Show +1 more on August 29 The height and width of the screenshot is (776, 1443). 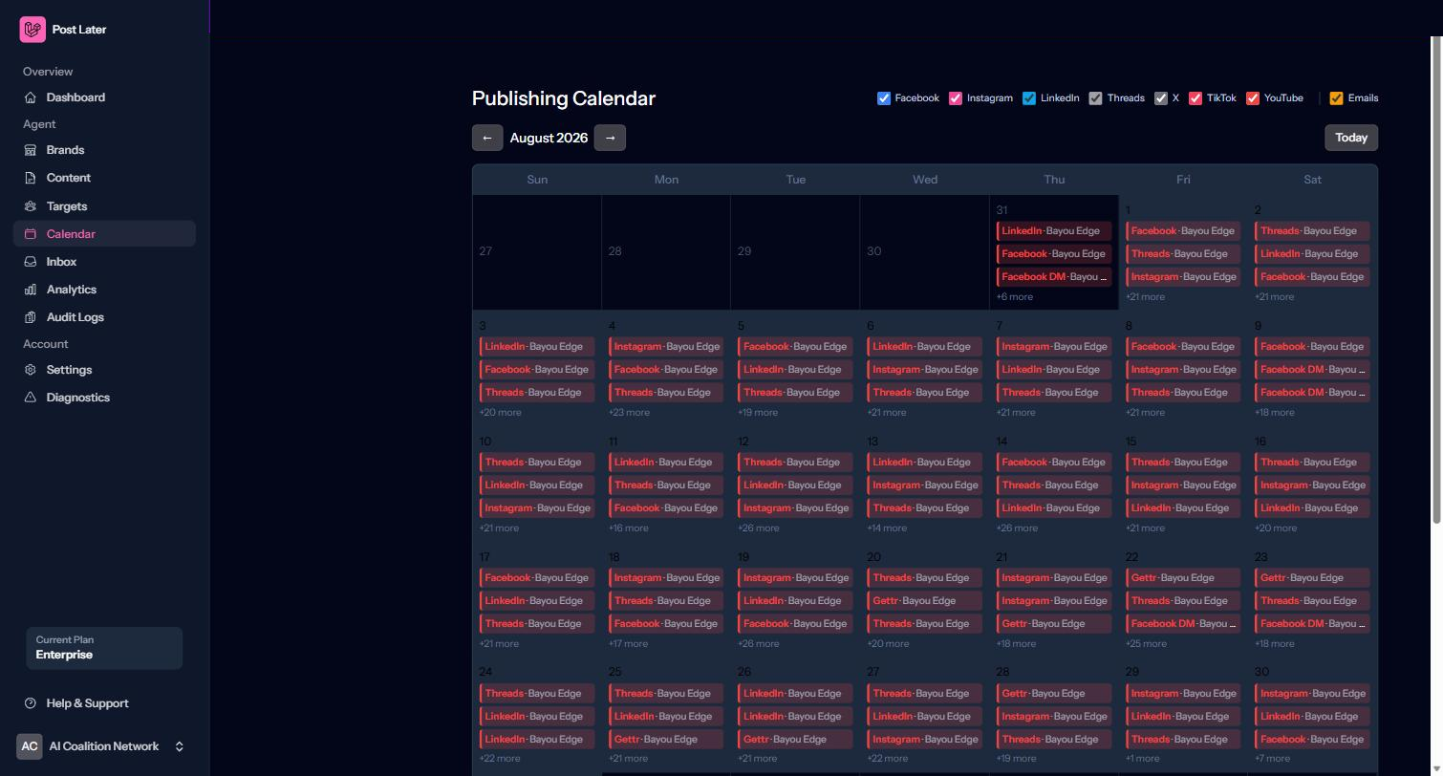pyautogui.click(x=1143, y=759)
